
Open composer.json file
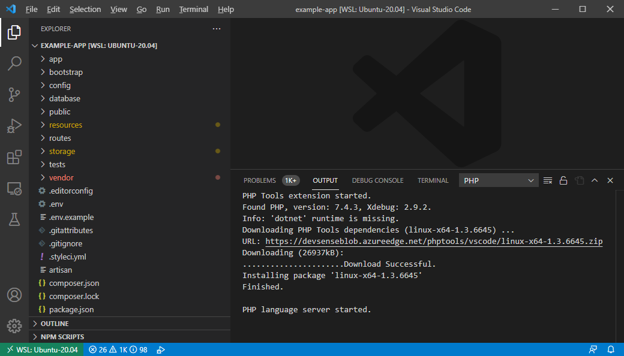coord(130,283)
